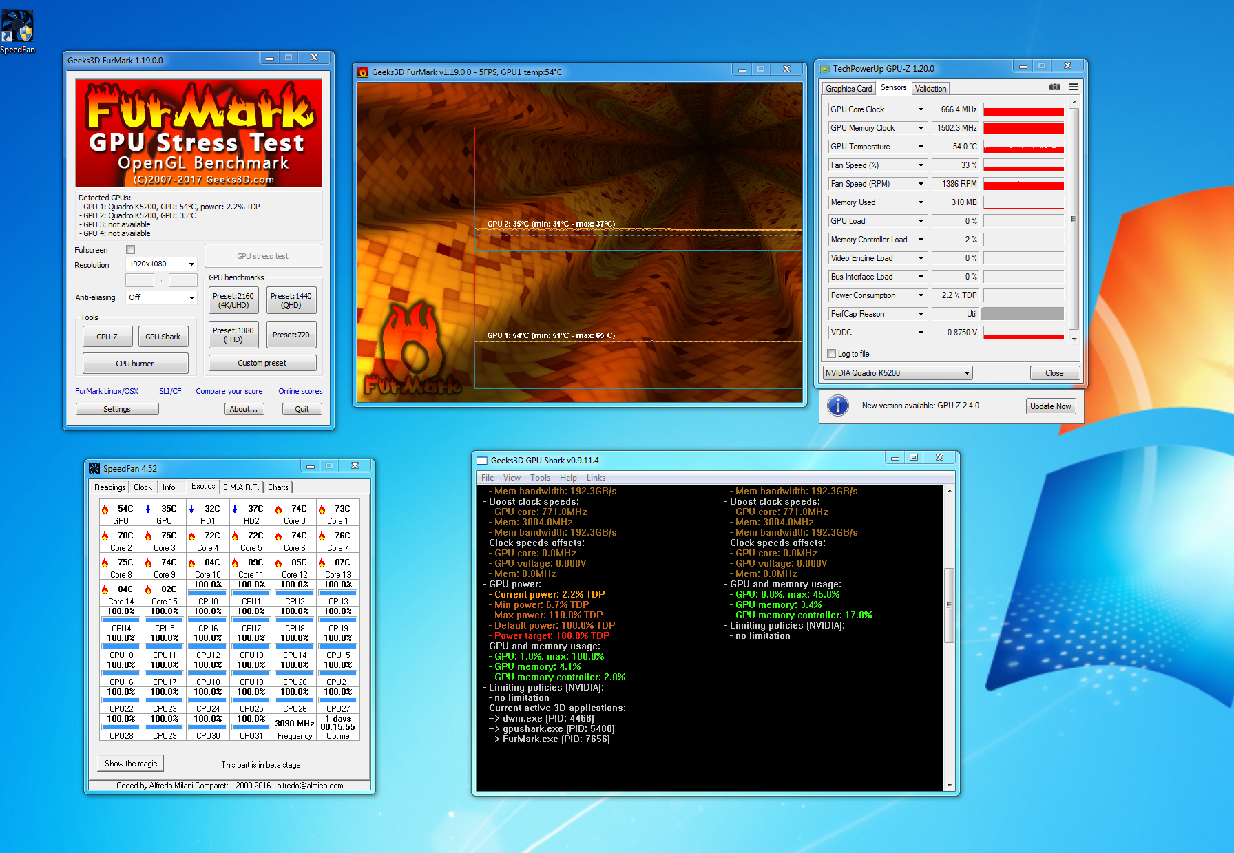Click the Show the magic button in SpeedFan
The width and height of the screenshot is (1234, 853).
tap(131, 764)
